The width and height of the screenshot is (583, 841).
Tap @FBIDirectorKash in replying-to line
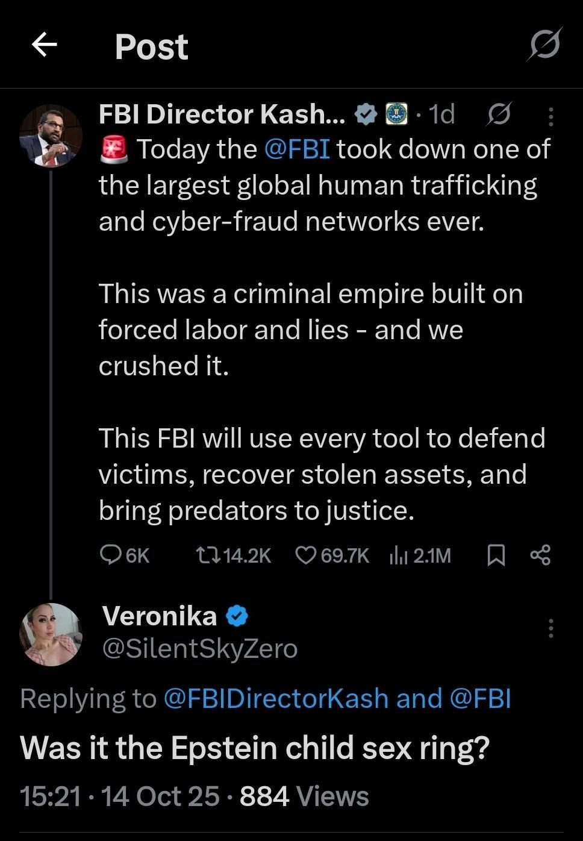point(276,698)
